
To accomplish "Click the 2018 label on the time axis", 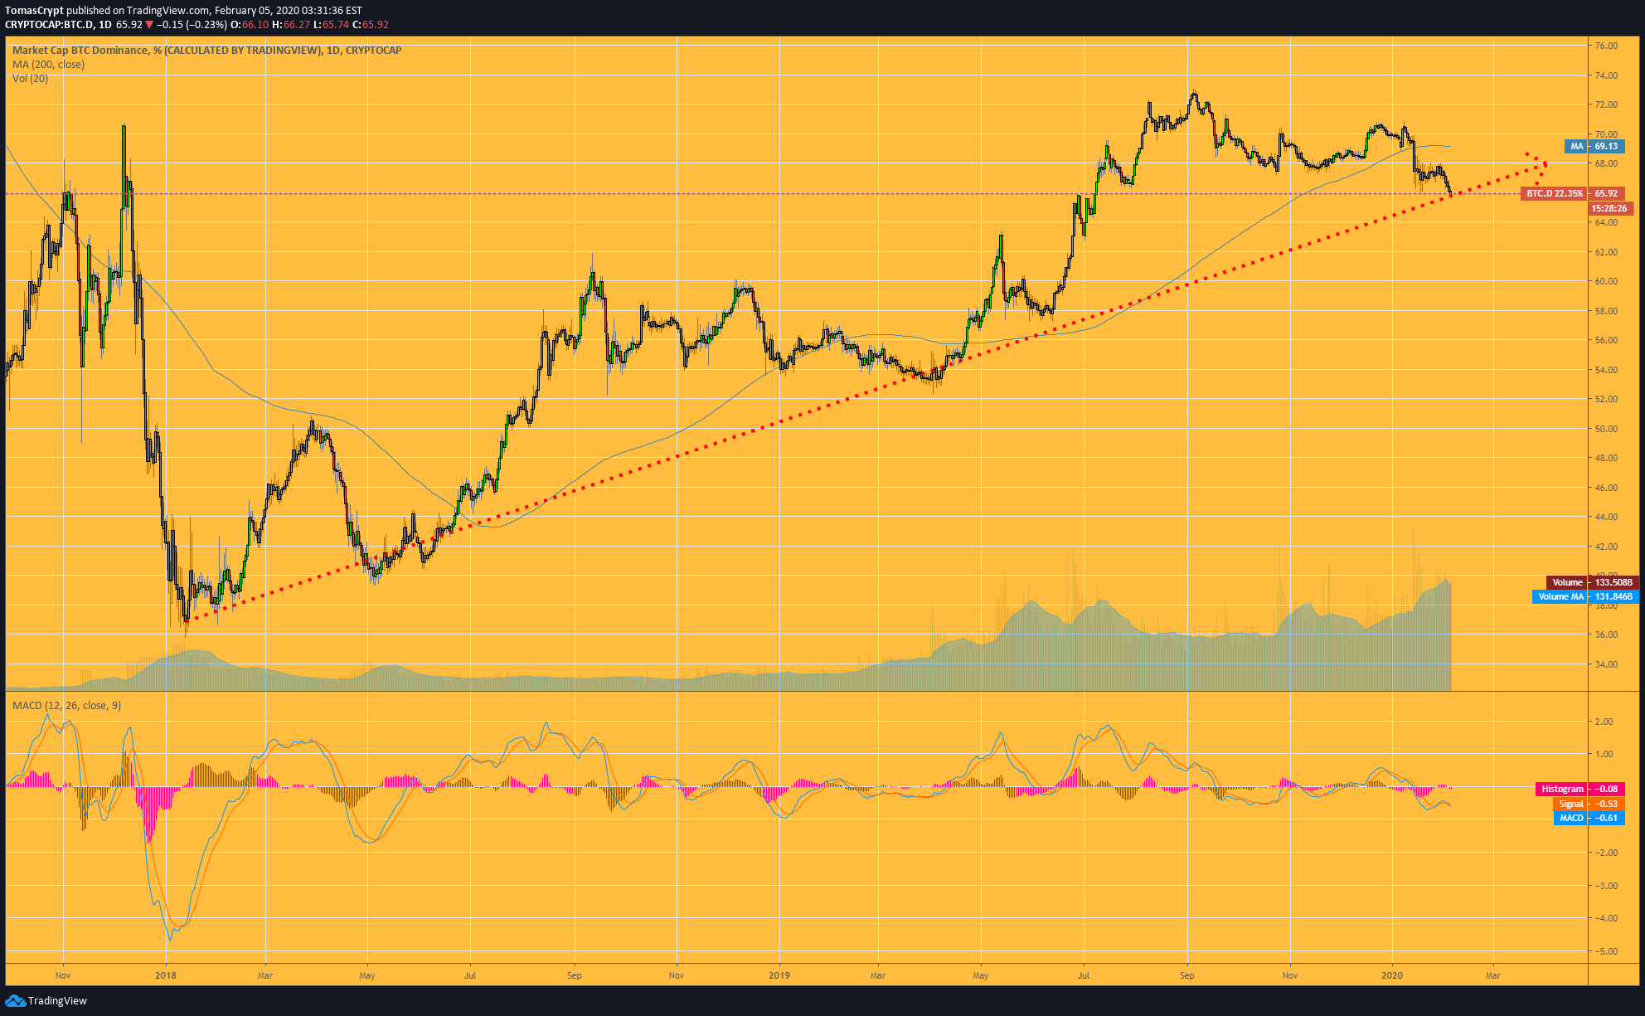I will point(166,975).
